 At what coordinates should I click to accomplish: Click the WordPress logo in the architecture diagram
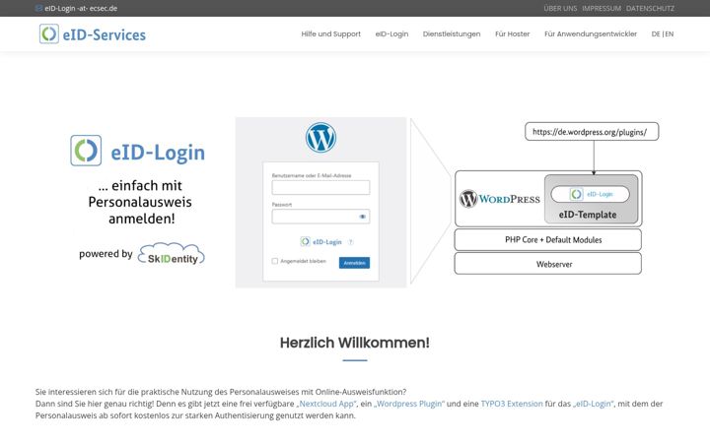click(x=500, y=199)
